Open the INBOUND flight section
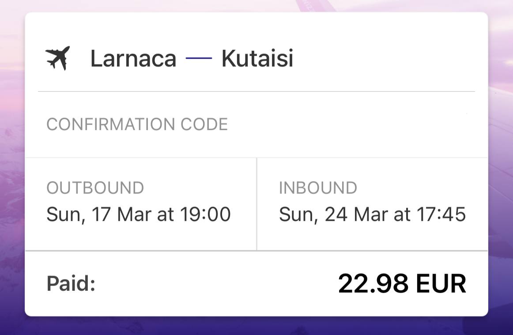Image resolution: width=513 pixels, height=335 pixels. pyautogui.click(x=373, y=204)
